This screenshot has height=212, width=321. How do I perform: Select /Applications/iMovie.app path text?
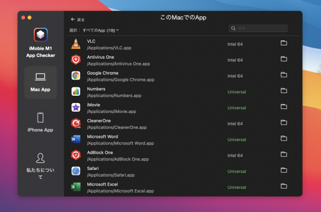click(x=112, y=111)
